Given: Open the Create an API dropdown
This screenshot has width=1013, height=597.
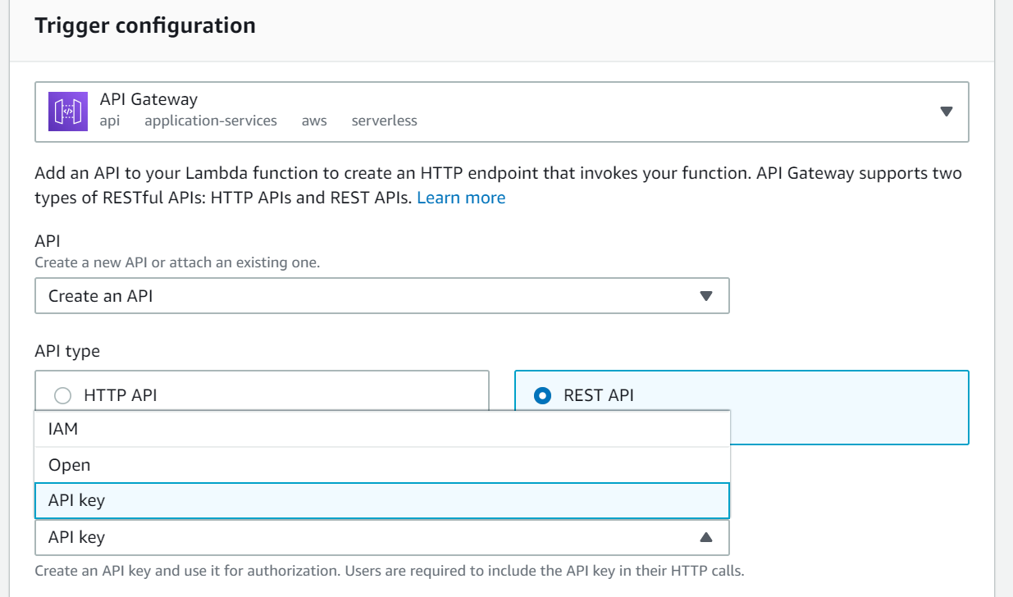Looking at the screenshot, I should [x=382, y=296].
